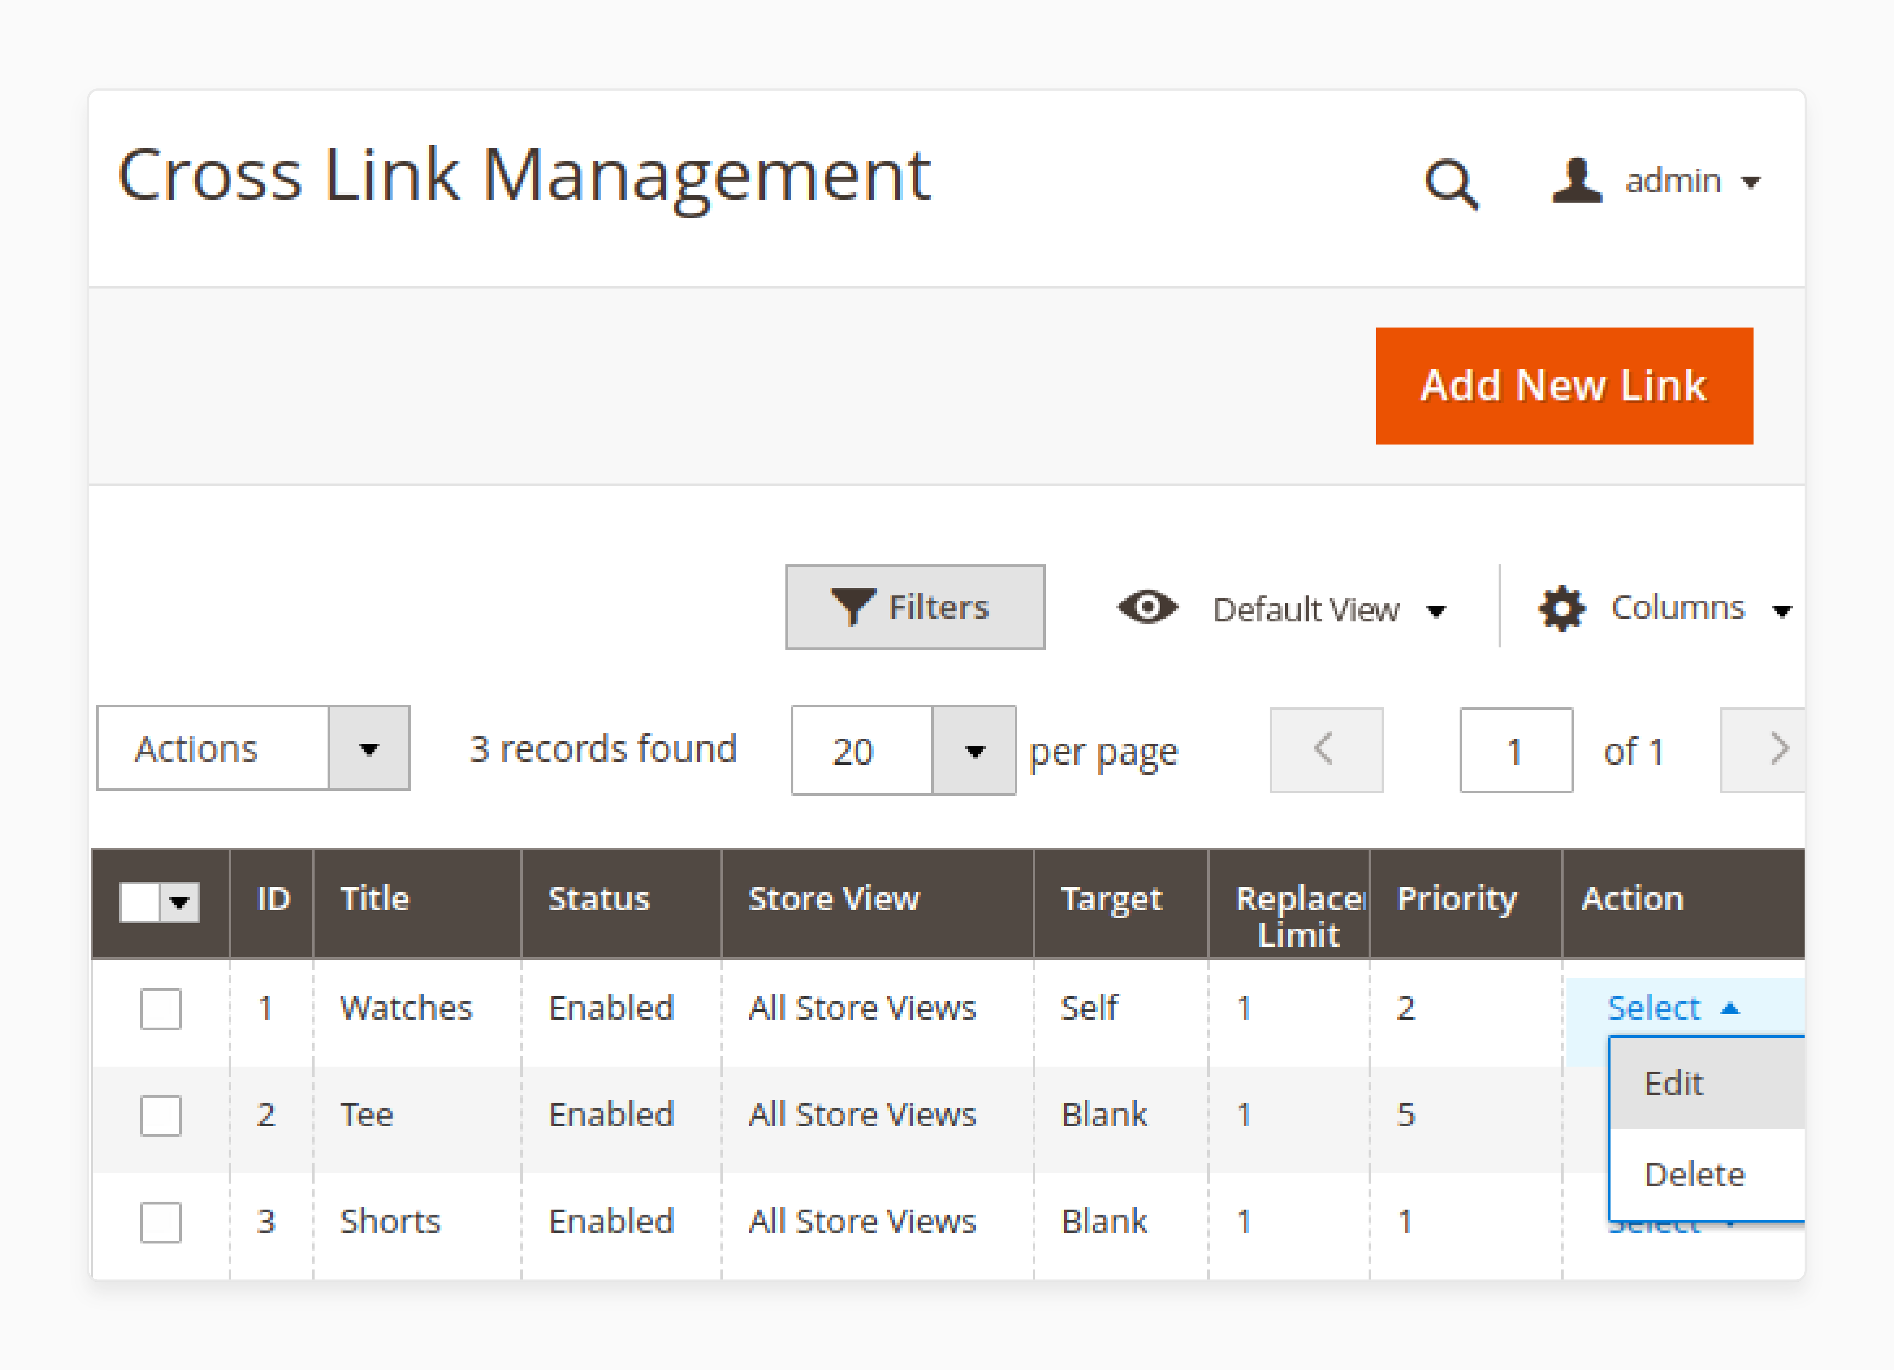Click the eye icon beside Default View
This screenshot has width=1894, height=1370.
[1148, 607]
